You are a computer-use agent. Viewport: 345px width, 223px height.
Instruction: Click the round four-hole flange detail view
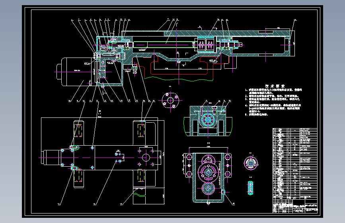point(170,101)
